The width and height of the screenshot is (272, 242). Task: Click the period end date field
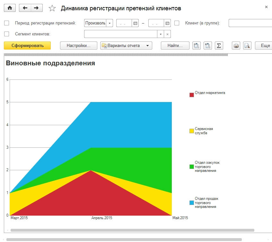click(156, 23)
